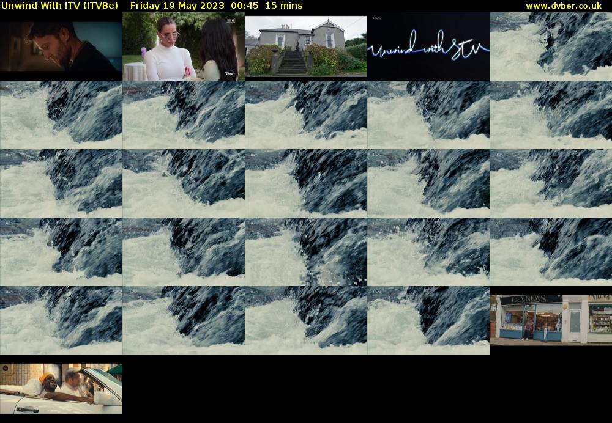Screen dimensions: 612x423
Task: Select the waterfall thumbnail left of L&A News
Action: [428, 320]
